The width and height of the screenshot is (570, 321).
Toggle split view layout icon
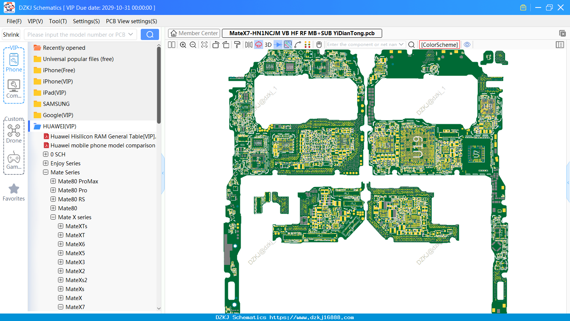[x=171, y=45]
